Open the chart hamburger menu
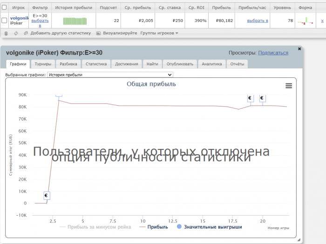 tap(289, 86)
